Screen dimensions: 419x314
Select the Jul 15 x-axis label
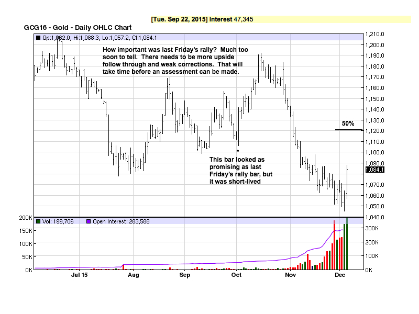(x=79, y=274)
